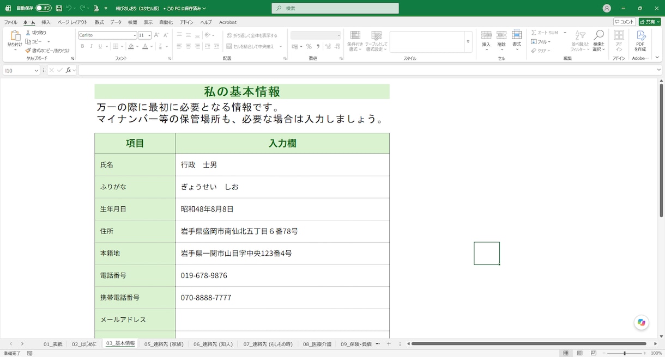Screen dimensions: 665x357
Task: Switch to the Acrobat ribbon tab
Action: [x=228, y=22]
